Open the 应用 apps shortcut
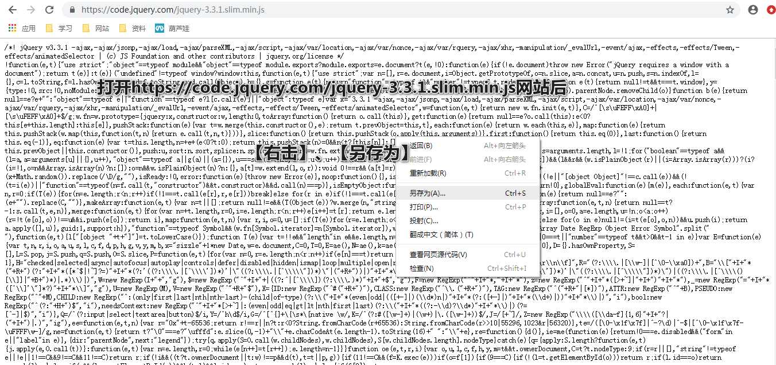The height and width of the screenshot is (365, 776). pyautogui.click(x=22, y=28)
